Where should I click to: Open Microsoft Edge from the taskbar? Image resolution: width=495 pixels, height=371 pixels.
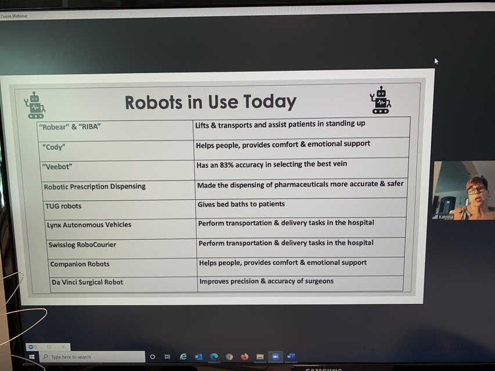coord(214,357)
